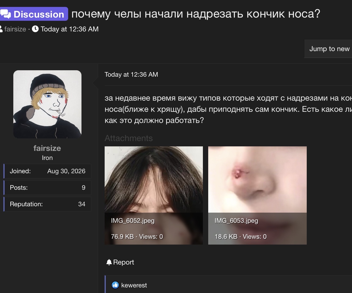The width and height of the screenshot is (352, 293).
Task: Open fairsize username below avatar
Action: (47, 148)
